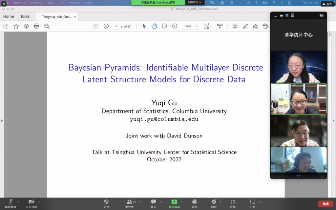Go to next page with down arrow

coord(106,26)
